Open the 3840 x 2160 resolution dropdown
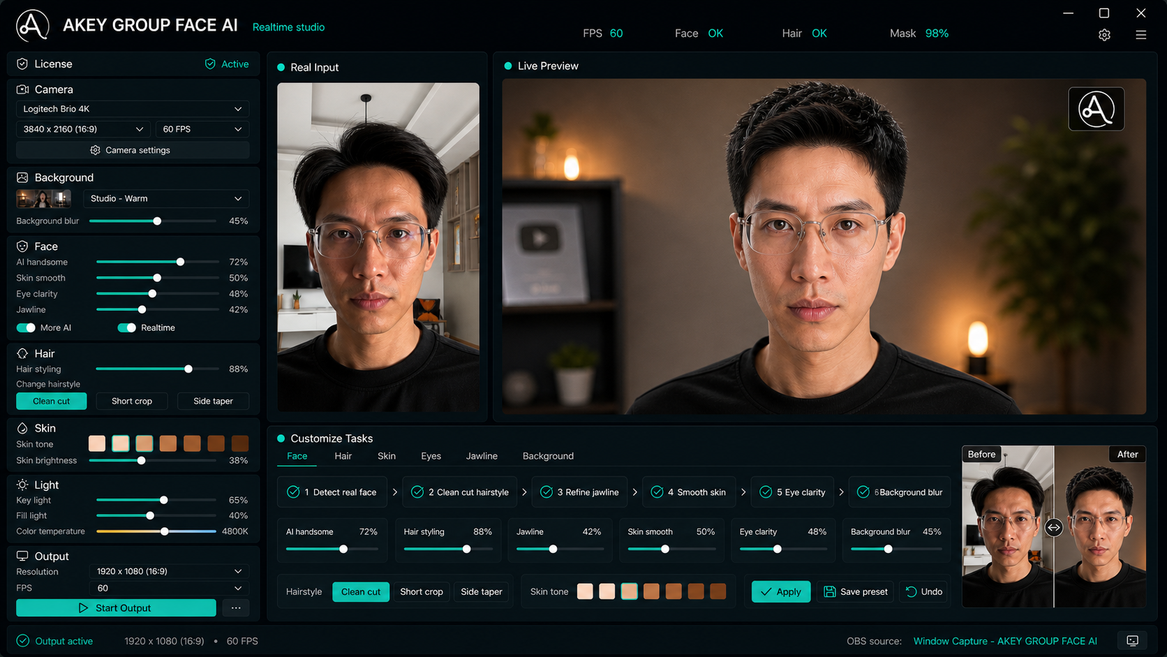The height and width of the screenshot is (657, 1167). coord(82,129)
